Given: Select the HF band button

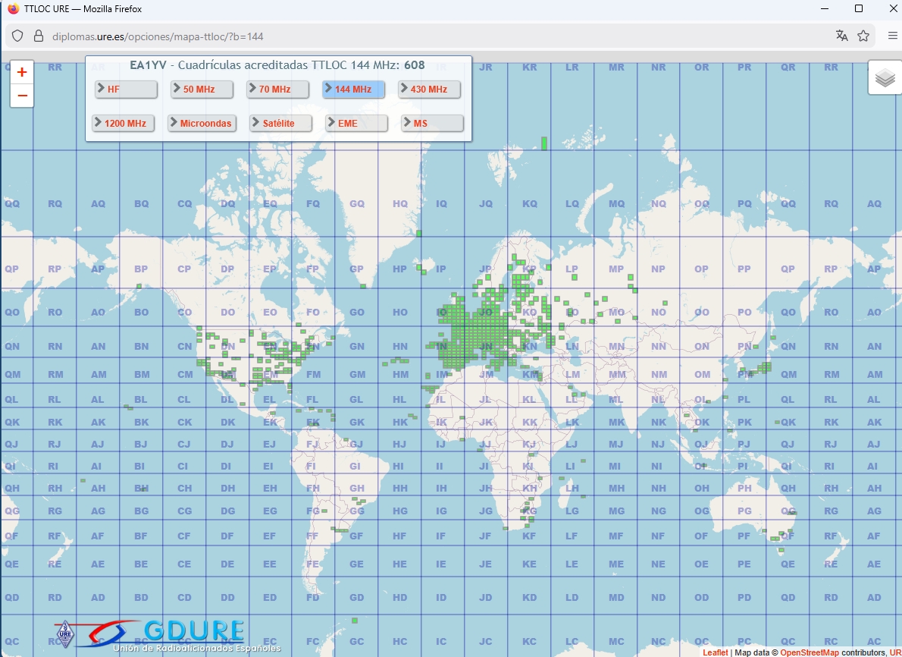Looking at the screenshot, I should pyautogui.click(x=126, y=90).
